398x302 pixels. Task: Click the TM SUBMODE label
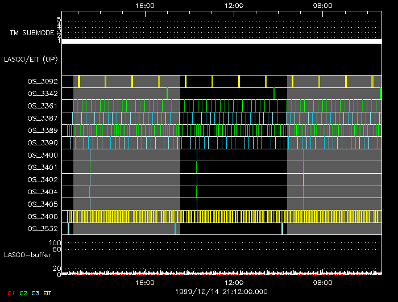32,33
